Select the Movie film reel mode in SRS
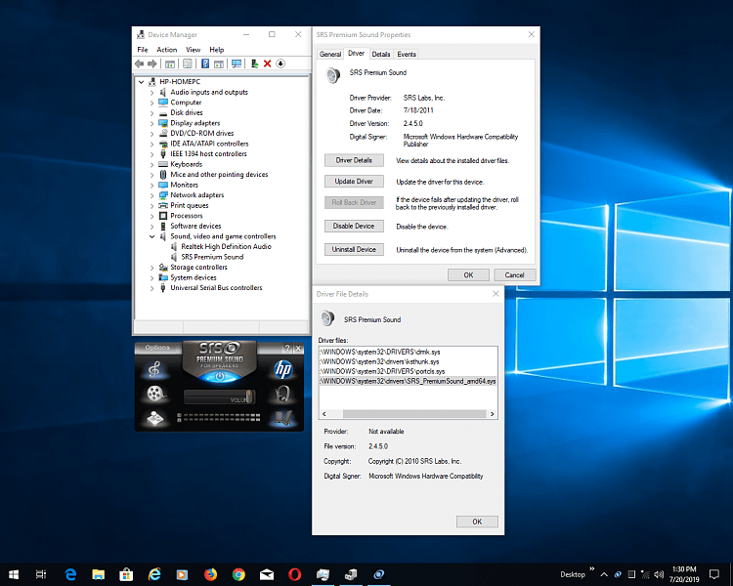733x586 pixels. coord(155,394)
